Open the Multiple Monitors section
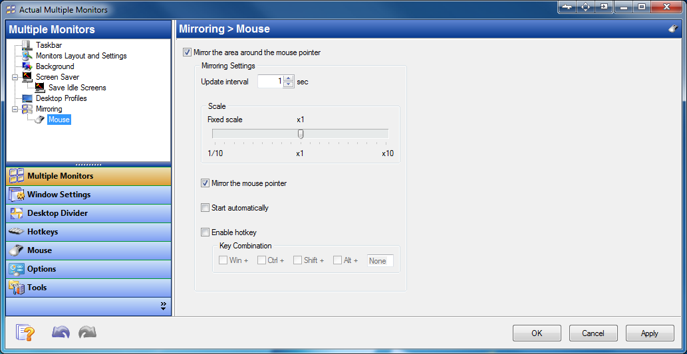 tap(88, 176)
